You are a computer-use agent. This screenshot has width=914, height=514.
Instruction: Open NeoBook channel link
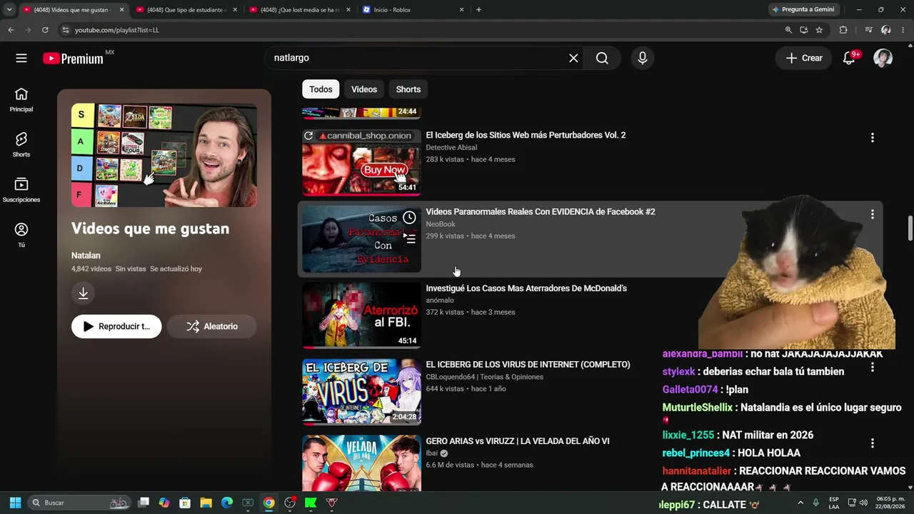pos(441,224)
